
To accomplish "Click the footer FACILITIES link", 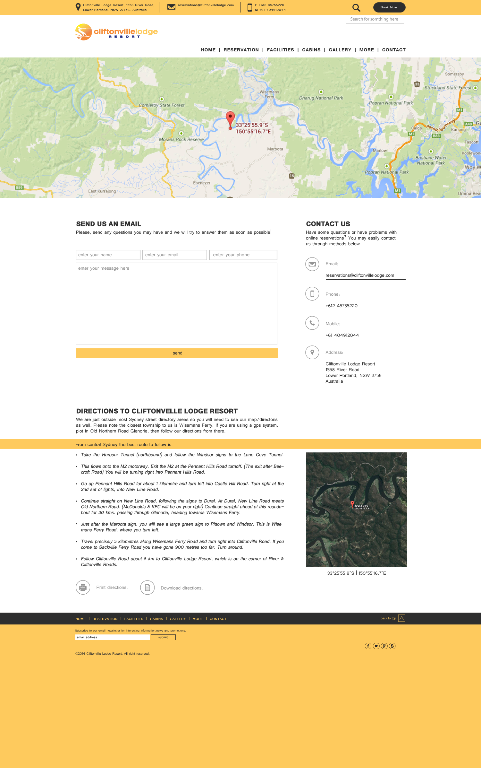I will 134,619.
